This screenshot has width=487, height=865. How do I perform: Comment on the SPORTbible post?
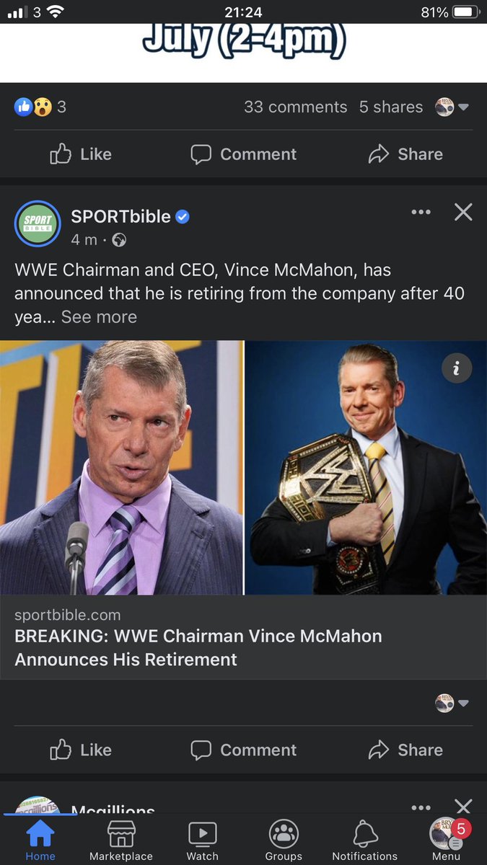(x=244, y=750)
